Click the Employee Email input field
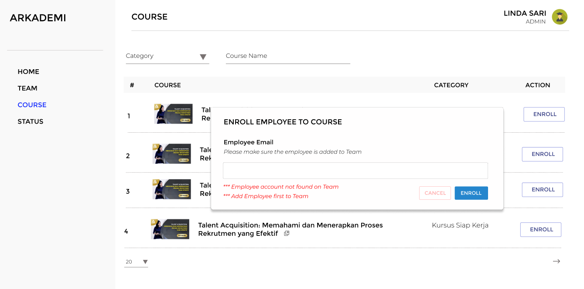This screenshot has height=289, width=584. click(355, 170)
